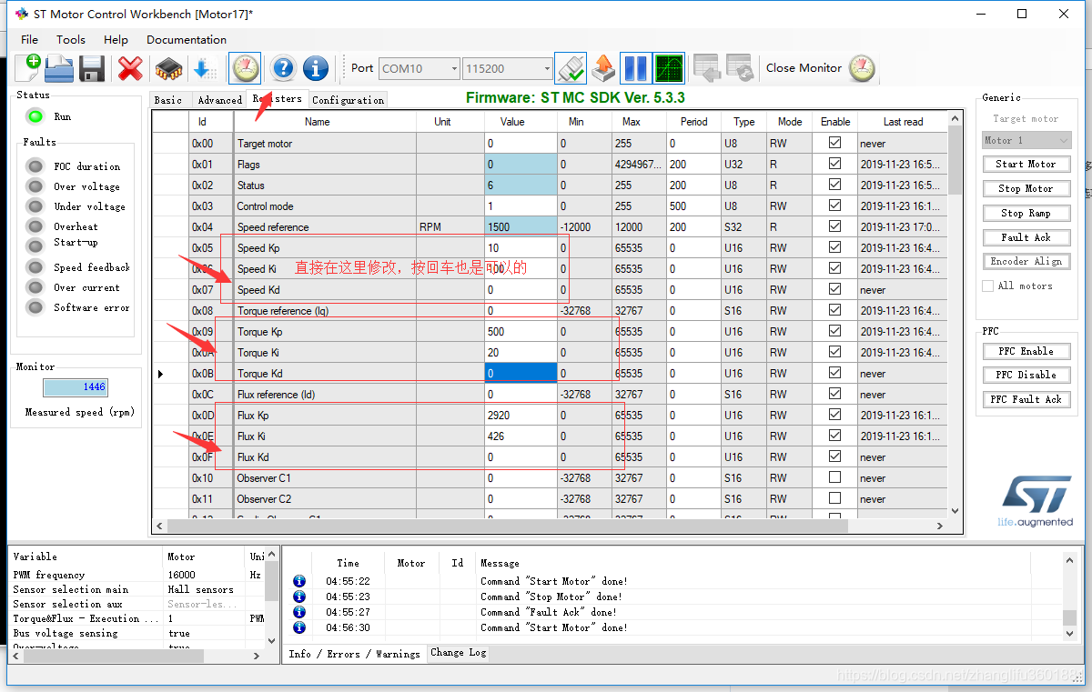The height and width of the screenshot is (692, 1092).
Task: Open help with the question mark icon
Action: pos(283,68)
